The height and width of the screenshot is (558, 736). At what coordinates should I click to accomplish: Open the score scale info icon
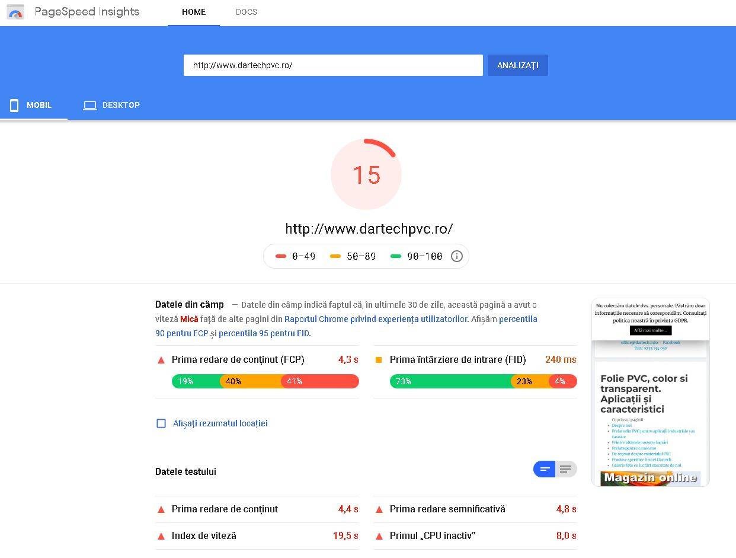click(456, 256)
